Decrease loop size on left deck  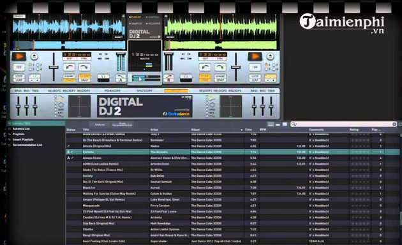point(31,80)
